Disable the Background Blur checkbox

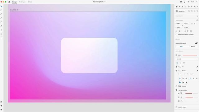tap(176, 90)
